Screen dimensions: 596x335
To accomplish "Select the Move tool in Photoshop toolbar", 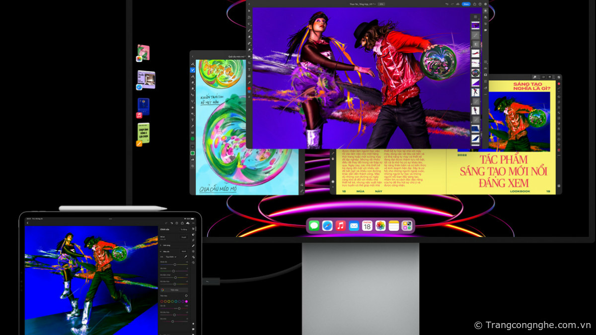I will pos(249,10).
